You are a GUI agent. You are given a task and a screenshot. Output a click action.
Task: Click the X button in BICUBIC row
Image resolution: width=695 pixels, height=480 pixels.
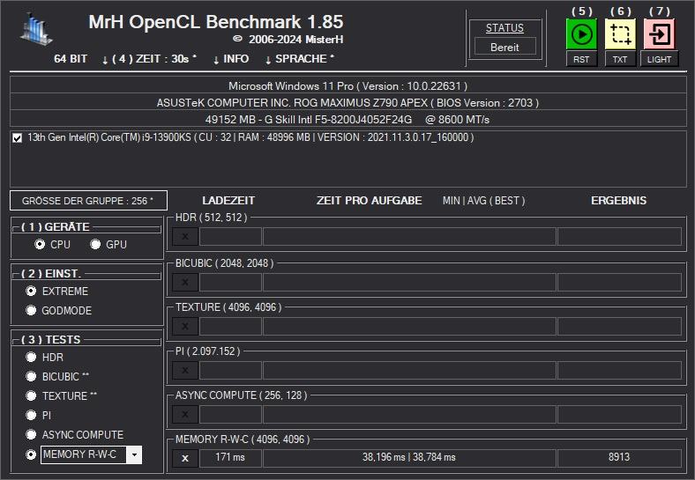(185, 282)
